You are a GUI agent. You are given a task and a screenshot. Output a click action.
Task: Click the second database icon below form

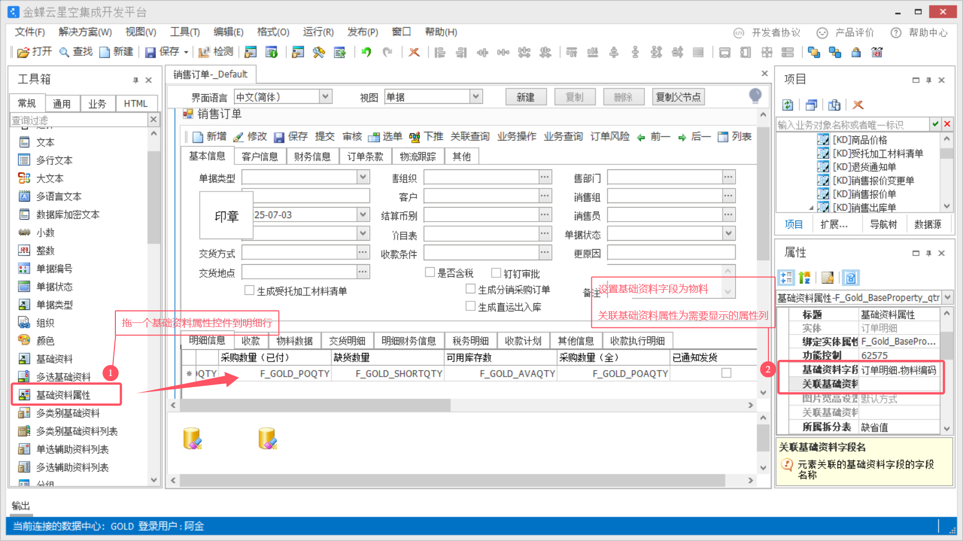(267, 439)
